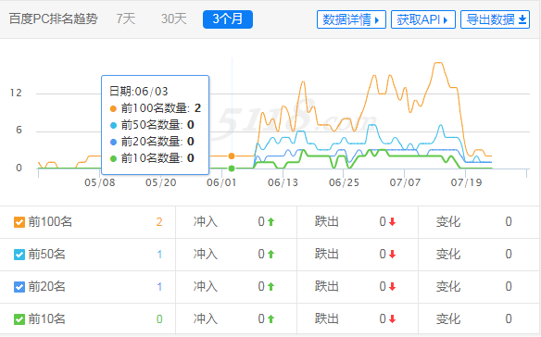Click the 获取API button

pos(423,19)
